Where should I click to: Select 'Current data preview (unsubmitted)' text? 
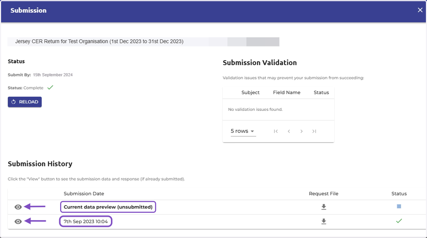[x=108, y=207]
